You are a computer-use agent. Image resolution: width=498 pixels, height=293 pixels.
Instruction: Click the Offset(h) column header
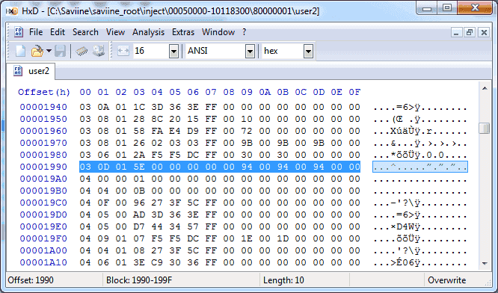coord(44,92)
